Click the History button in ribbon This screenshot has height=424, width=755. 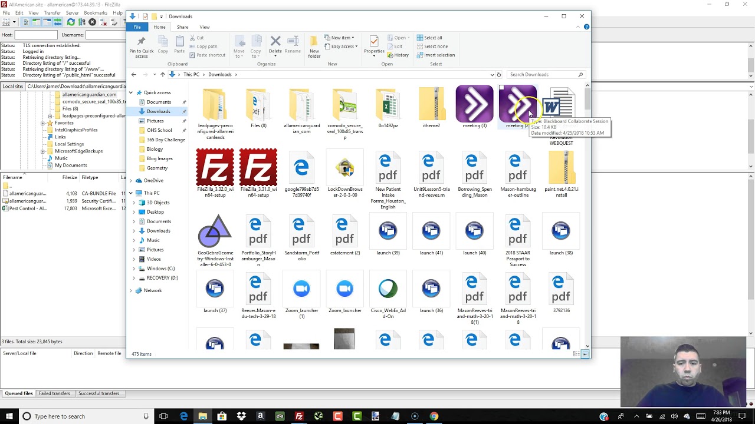[x=398, y=55]
